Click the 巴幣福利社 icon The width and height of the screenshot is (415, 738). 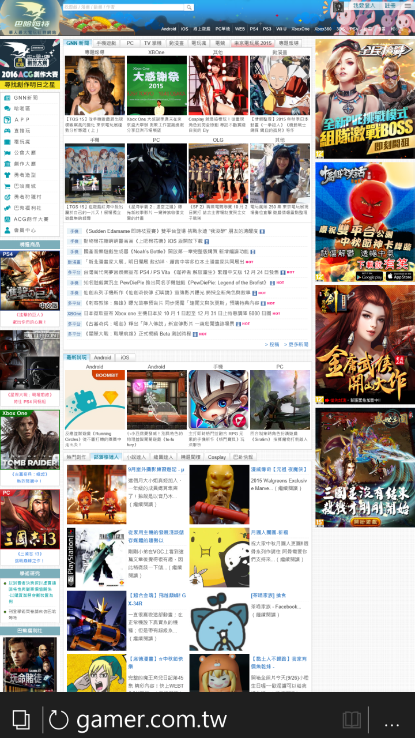[x=7, y=208]
